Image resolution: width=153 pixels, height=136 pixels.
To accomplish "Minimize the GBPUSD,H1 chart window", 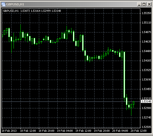I will pyautogui.click(x=139, y=4).
